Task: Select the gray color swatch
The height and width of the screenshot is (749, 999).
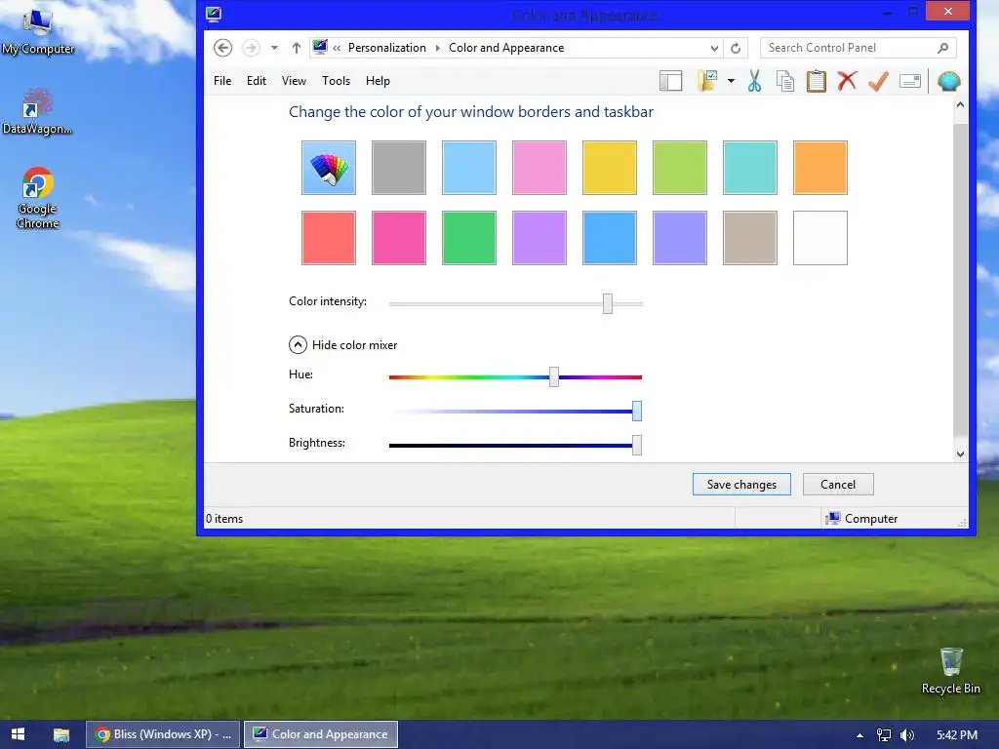Action: [x=399, y=168]
